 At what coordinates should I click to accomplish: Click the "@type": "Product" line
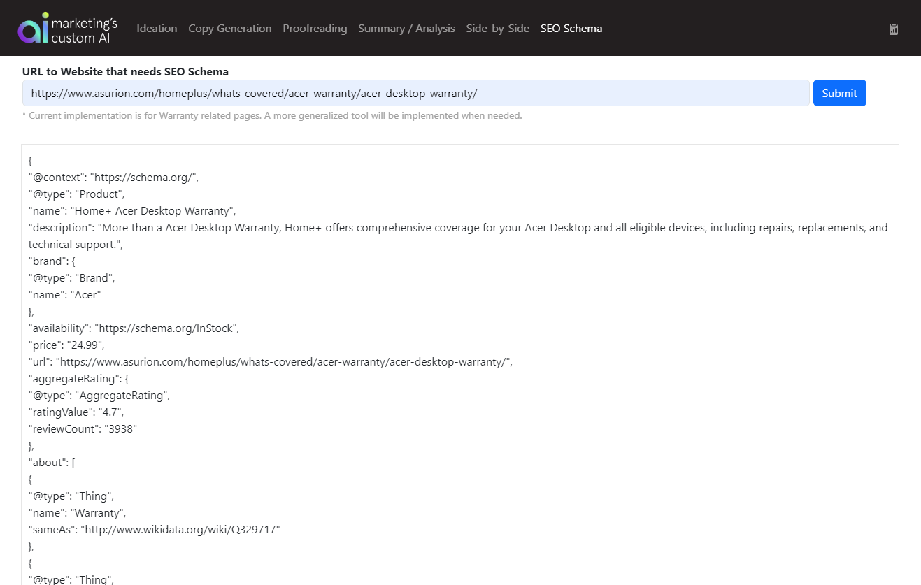77,194
